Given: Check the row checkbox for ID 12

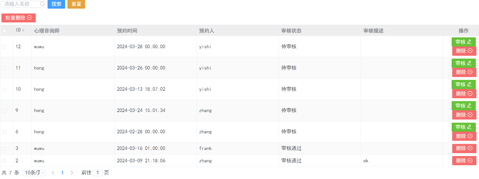Looking at the screenshot, I should (5, 47).
